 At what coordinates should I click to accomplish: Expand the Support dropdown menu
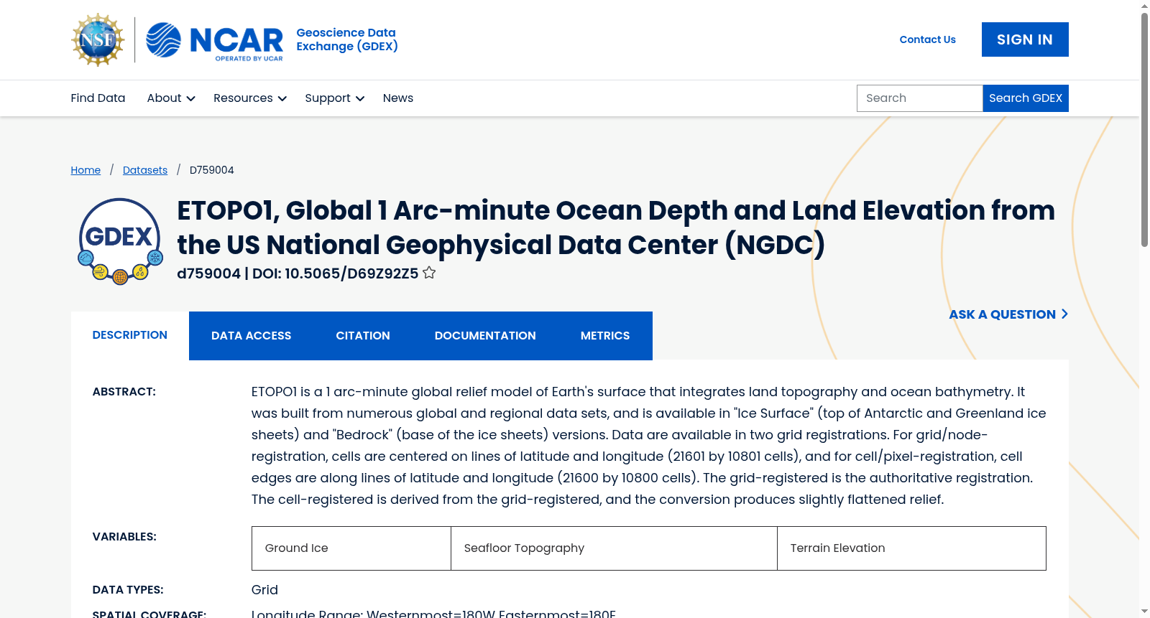(x=334, y=98)
